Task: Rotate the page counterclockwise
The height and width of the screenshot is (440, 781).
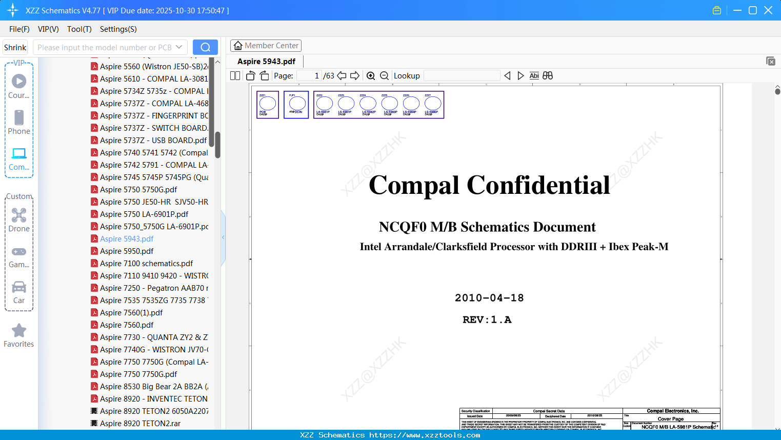Action: pyautogui.click(x=251, y=76)
